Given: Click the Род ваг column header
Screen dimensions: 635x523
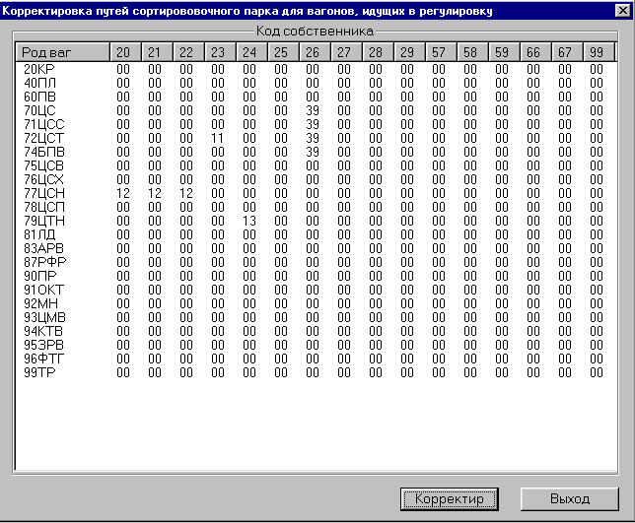Looking at the screenshot, I should (62, 52).
